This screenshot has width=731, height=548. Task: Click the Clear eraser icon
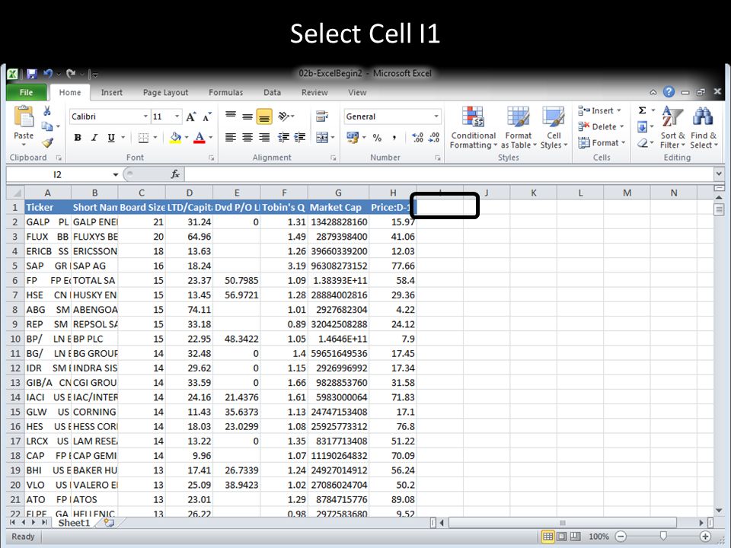[x=643, y=143]
